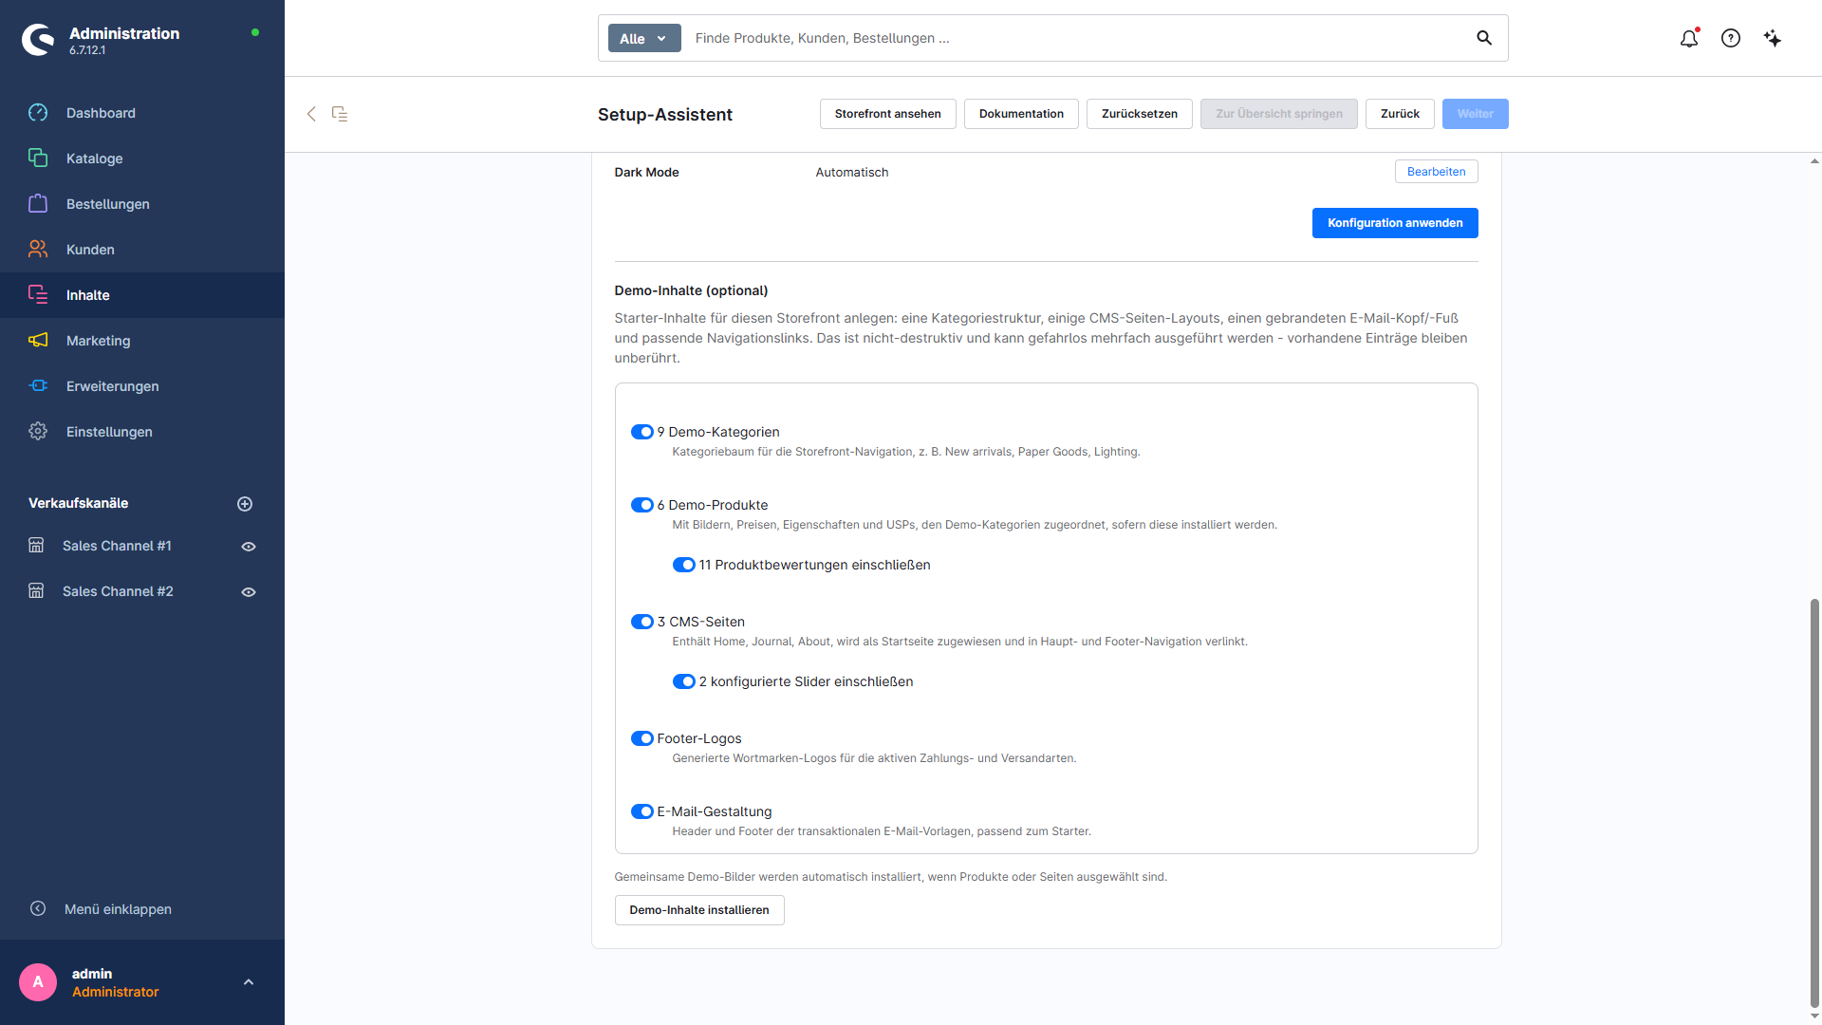Select Sales Channel #2 in sidebar
Image resolution: width=1822 pixels, height=1025 pixels.
point(118,591)
